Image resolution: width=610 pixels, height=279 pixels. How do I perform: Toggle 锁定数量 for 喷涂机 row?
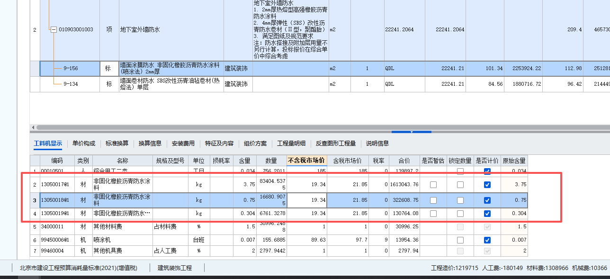click(x=460, y=240)
